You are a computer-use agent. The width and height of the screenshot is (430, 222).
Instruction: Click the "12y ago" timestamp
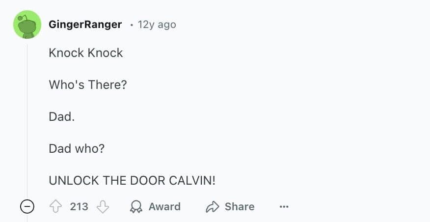tap(157, 25)
